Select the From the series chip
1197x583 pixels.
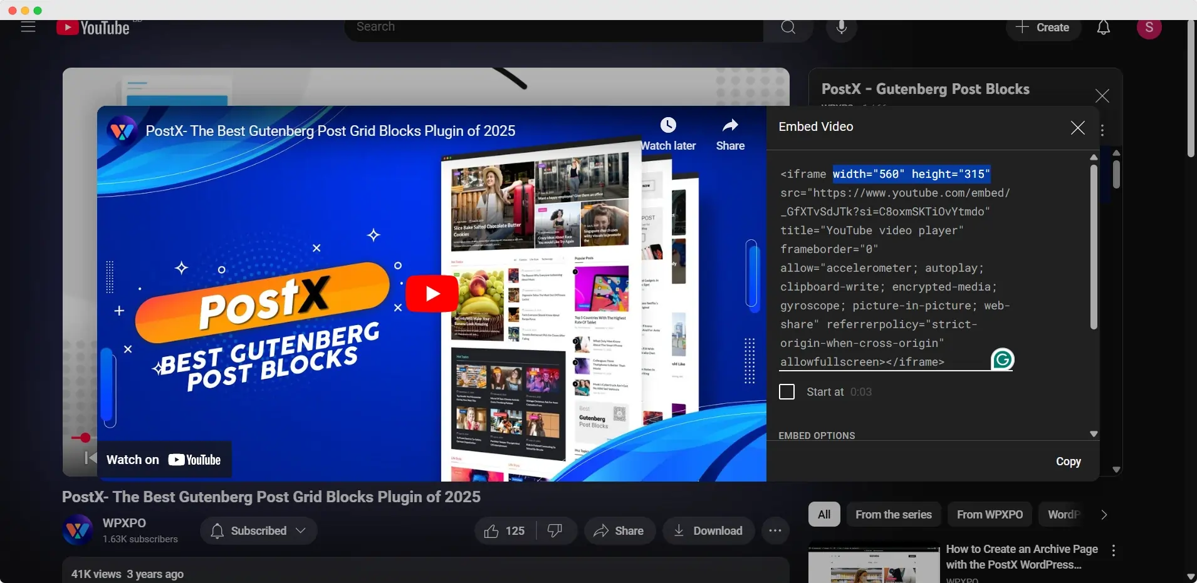pyautogui.click(x=894, y=515)
